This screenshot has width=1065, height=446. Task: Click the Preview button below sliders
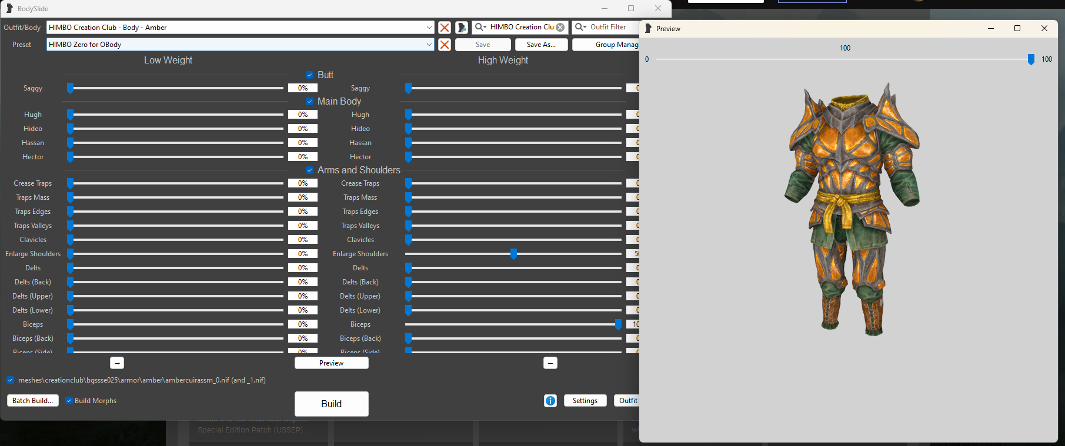pos(332,363)
